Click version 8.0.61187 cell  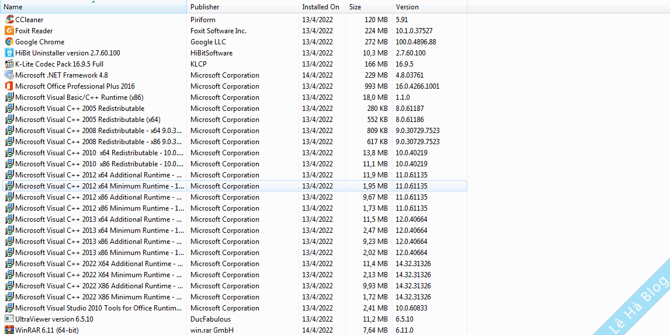click(x=410, y=109)
